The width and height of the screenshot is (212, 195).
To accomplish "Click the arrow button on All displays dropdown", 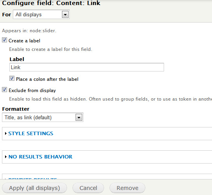I will 65,14.
